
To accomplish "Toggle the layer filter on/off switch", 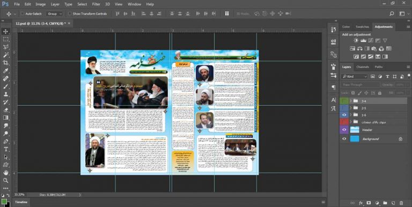I will 409,76.
